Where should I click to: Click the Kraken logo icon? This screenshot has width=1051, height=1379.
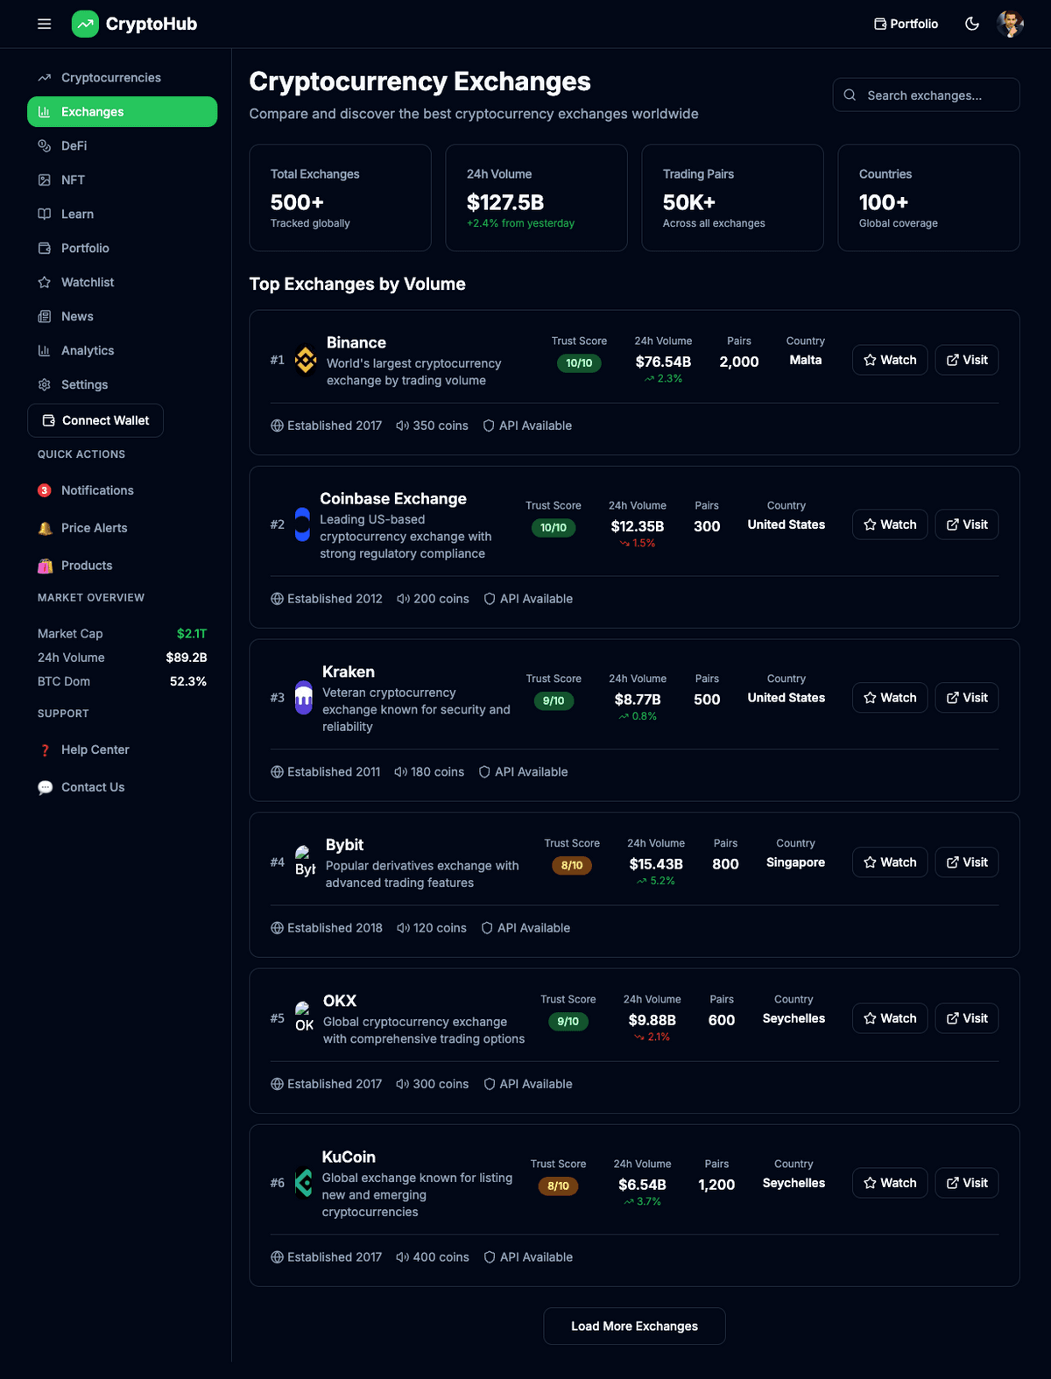304,698
